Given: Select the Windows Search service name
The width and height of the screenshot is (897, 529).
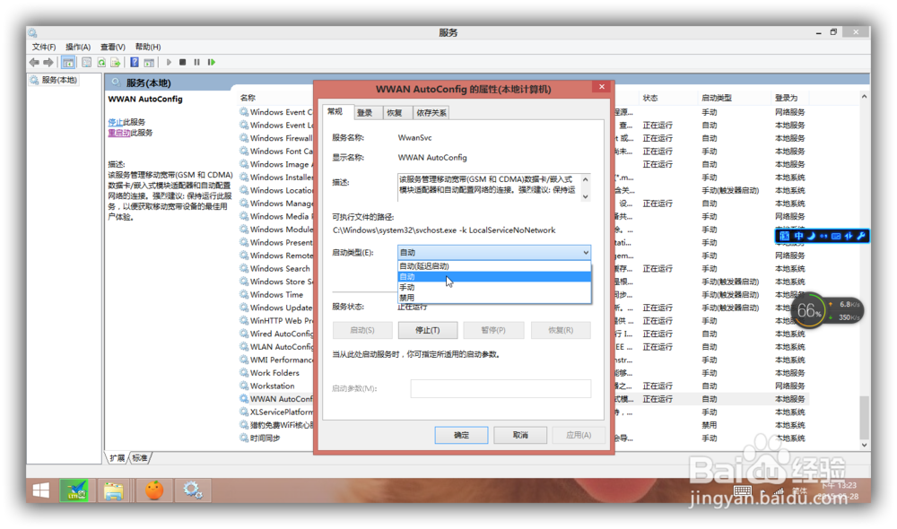Looking at the screenshot, I should (x=280, y=268).
